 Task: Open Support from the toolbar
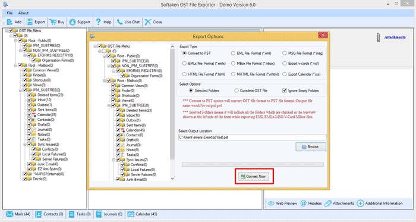pos(73,22)
